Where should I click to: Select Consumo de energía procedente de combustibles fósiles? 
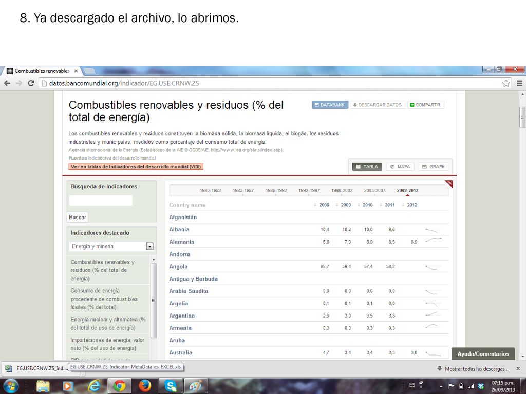108,299
